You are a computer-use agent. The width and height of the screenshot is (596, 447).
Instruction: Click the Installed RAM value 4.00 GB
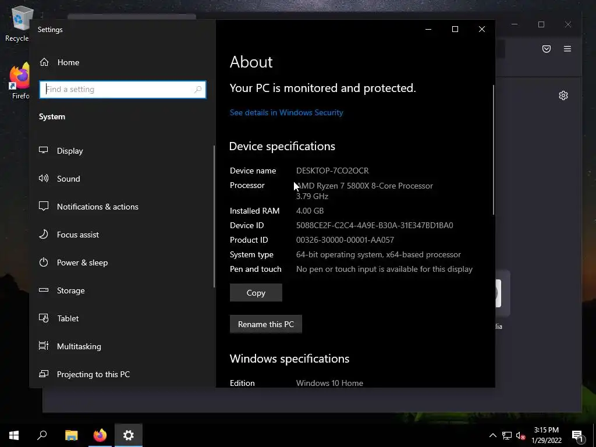[x=310, y=211]
